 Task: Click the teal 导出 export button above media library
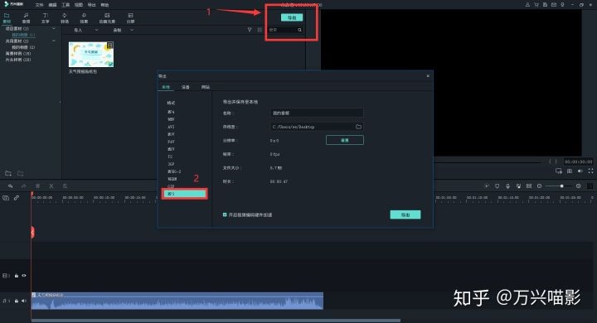pyautogui.click(x=292, y=17)
